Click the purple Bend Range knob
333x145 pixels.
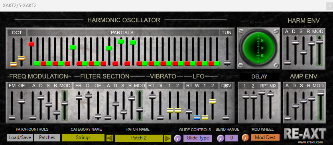click(221, 139)
